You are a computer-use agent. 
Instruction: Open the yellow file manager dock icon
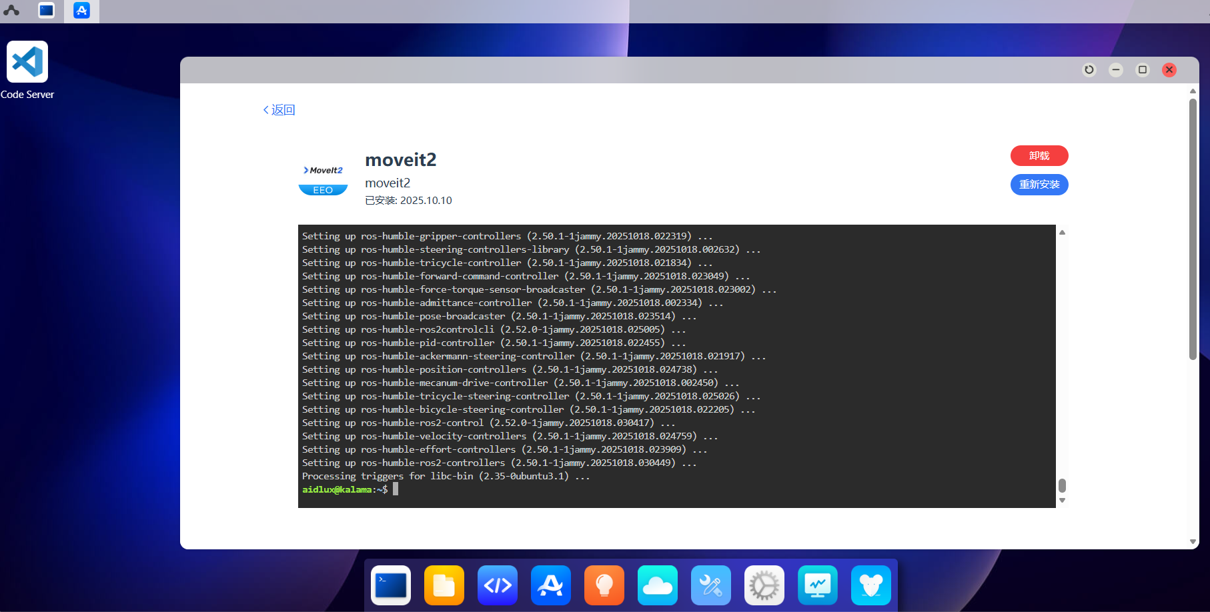tap(444, 585)
